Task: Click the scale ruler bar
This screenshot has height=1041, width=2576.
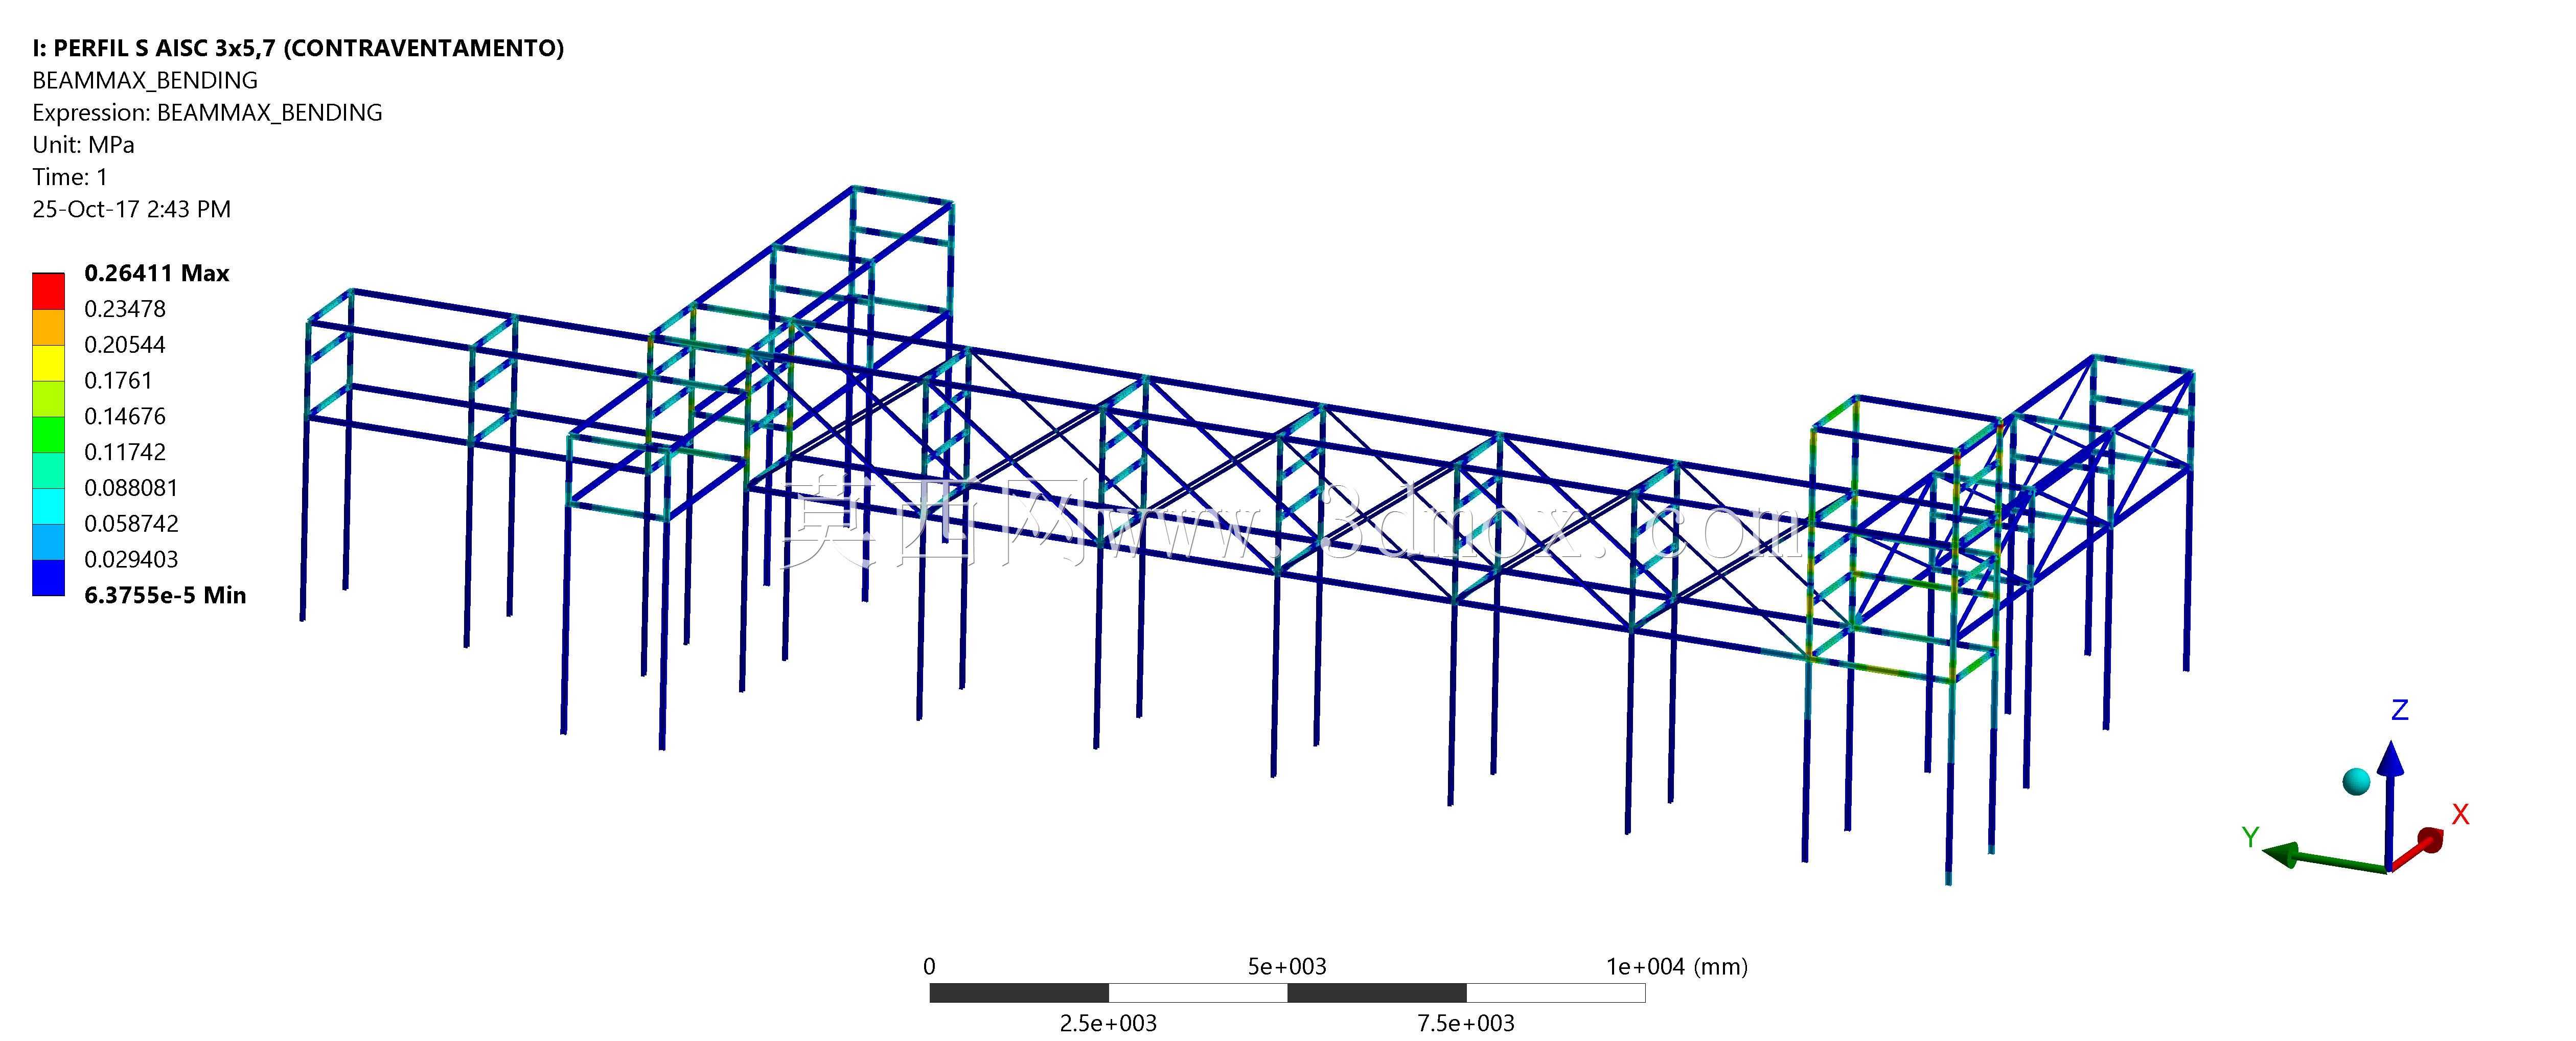Action: (1287, 993)
